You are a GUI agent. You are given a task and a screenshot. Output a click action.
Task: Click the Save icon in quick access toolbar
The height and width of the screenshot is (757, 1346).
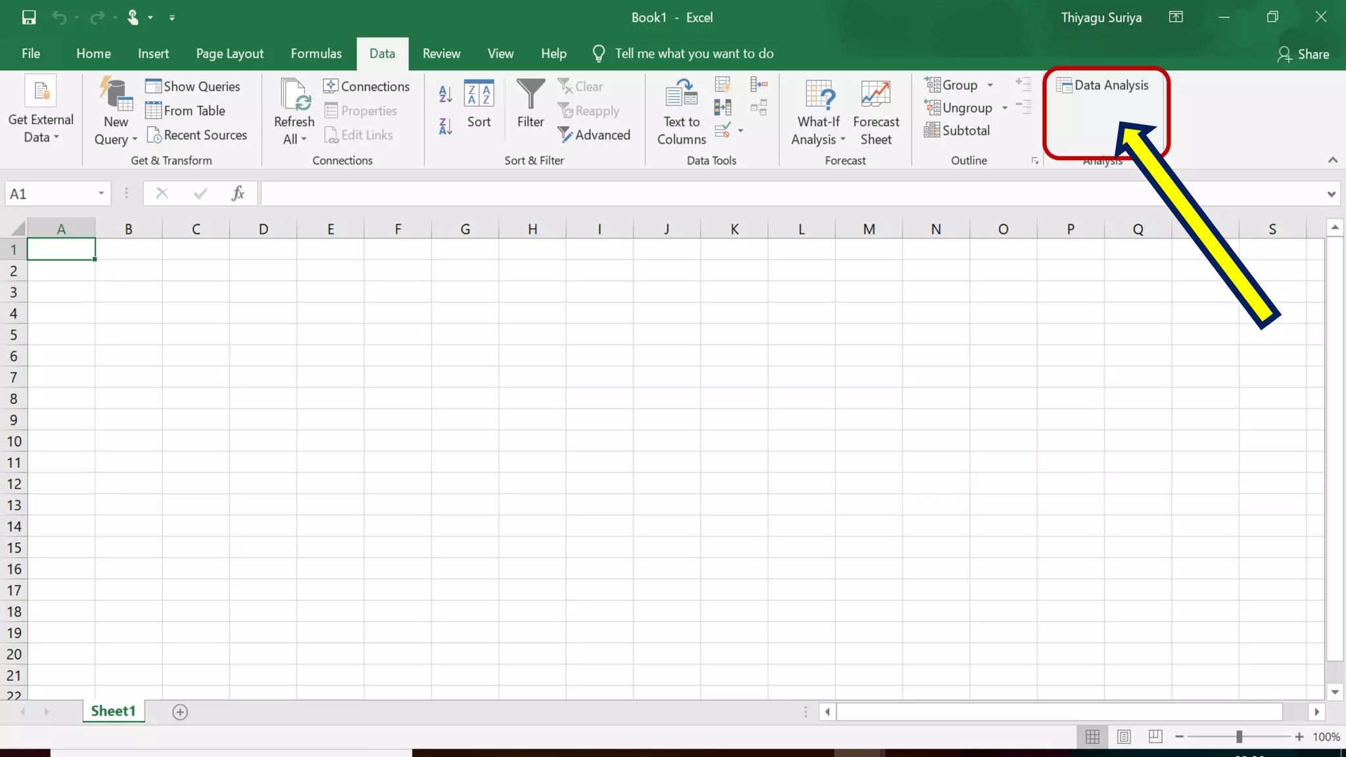(29, 18)
